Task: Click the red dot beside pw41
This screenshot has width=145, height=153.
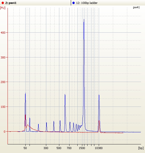Action: tap(3, 3)
